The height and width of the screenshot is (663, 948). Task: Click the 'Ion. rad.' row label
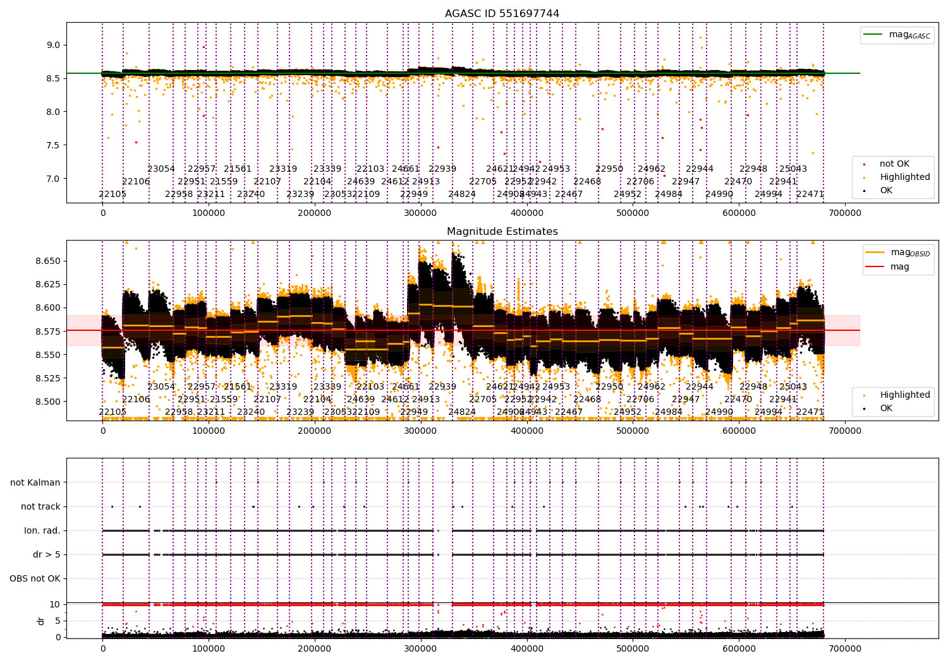coord(42,531)
